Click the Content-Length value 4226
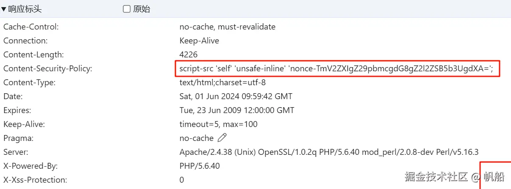 (189, 55)
